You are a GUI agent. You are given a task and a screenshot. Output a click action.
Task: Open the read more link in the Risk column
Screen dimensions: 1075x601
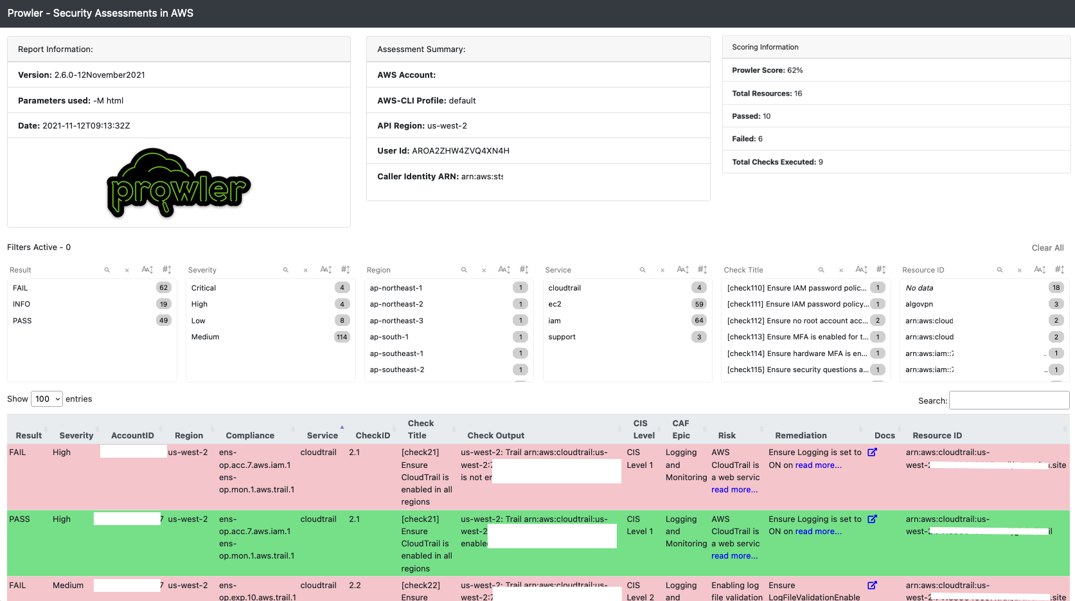click(x=734, y=489)
